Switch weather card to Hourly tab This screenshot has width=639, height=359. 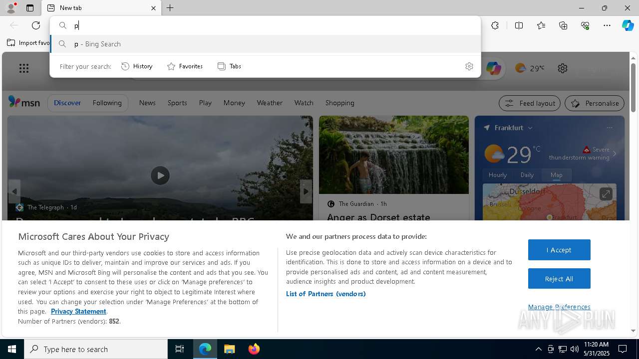(497, 175)
